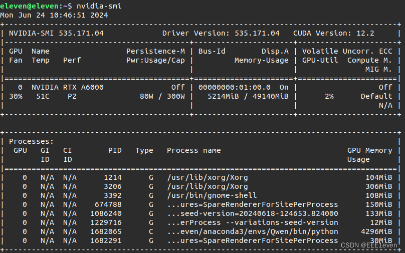
Task: Click PID '1682291' in process list
Action: pos(106,240)
